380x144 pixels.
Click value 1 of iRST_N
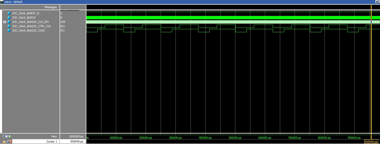(x=61, y=13)
